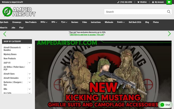174x109 pixels.
Task: Open the Reviews menu item
Action: [75, 22]
